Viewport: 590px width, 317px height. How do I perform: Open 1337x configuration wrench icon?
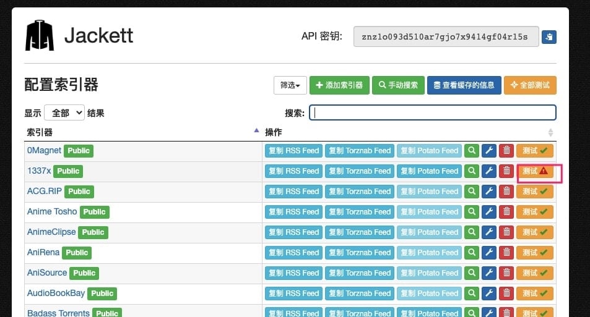(489, 171)
